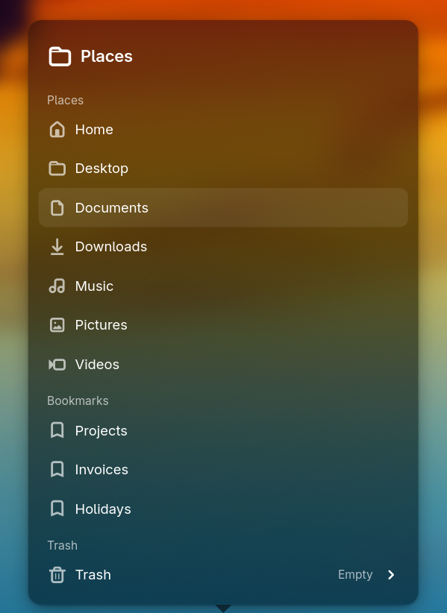
Task: Click the Projects bookmark icon
Action: pos(57,430)
